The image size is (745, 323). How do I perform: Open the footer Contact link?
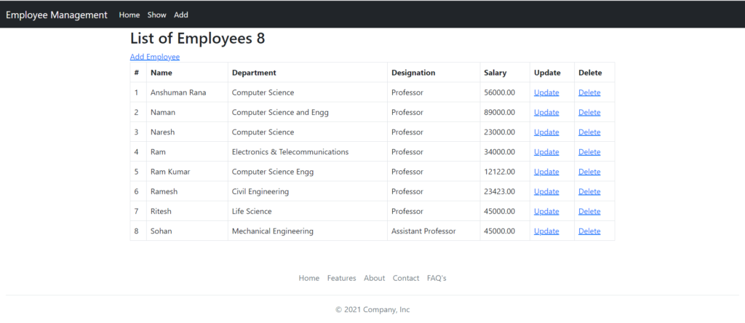[406, 279]
